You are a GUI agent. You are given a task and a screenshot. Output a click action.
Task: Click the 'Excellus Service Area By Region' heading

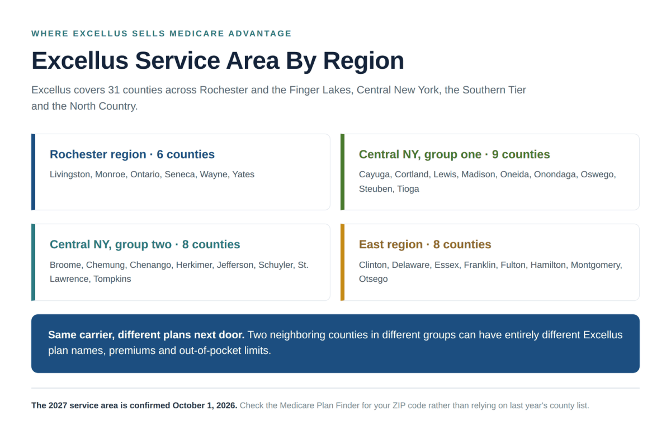[218, 60]
